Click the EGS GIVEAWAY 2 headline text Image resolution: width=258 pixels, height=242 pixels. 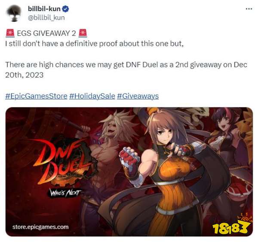(46, 33)
